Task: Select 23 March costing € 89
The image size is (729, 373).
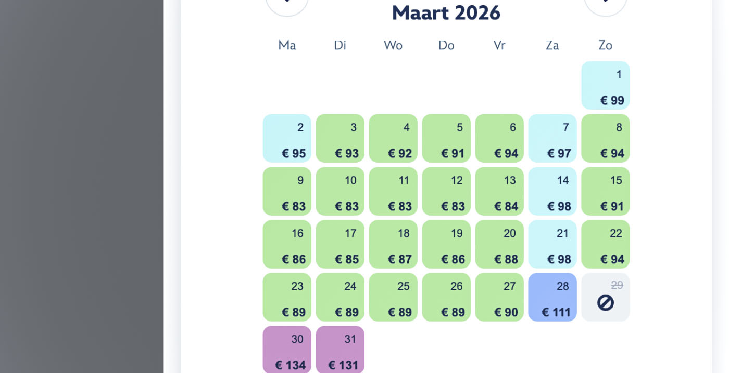Action: click(287, 298)
